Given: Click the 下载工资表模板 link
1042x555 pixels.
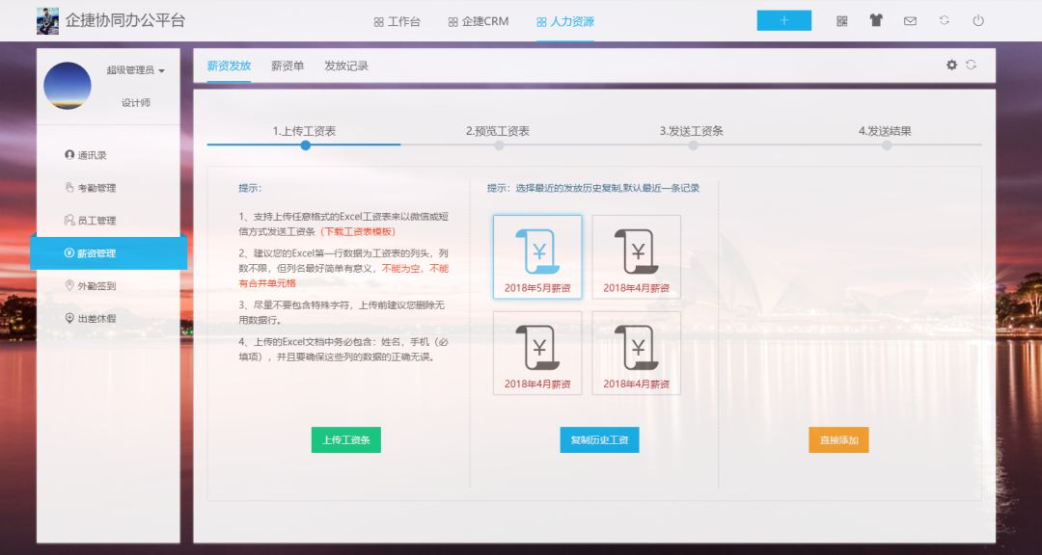Looking at the screenshot, I should click(x=358, y=231).
